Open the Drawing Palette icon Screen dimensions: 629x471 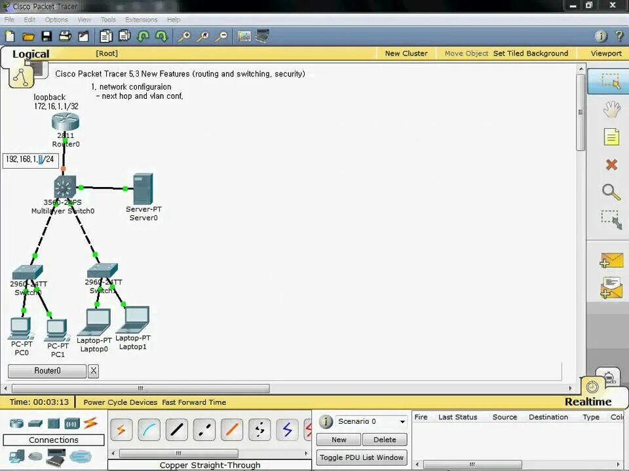(x=244, y=37)
